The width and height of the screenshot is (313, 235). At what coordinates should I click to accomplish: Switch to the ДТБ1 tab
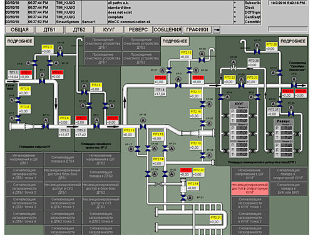click(49, 30)
